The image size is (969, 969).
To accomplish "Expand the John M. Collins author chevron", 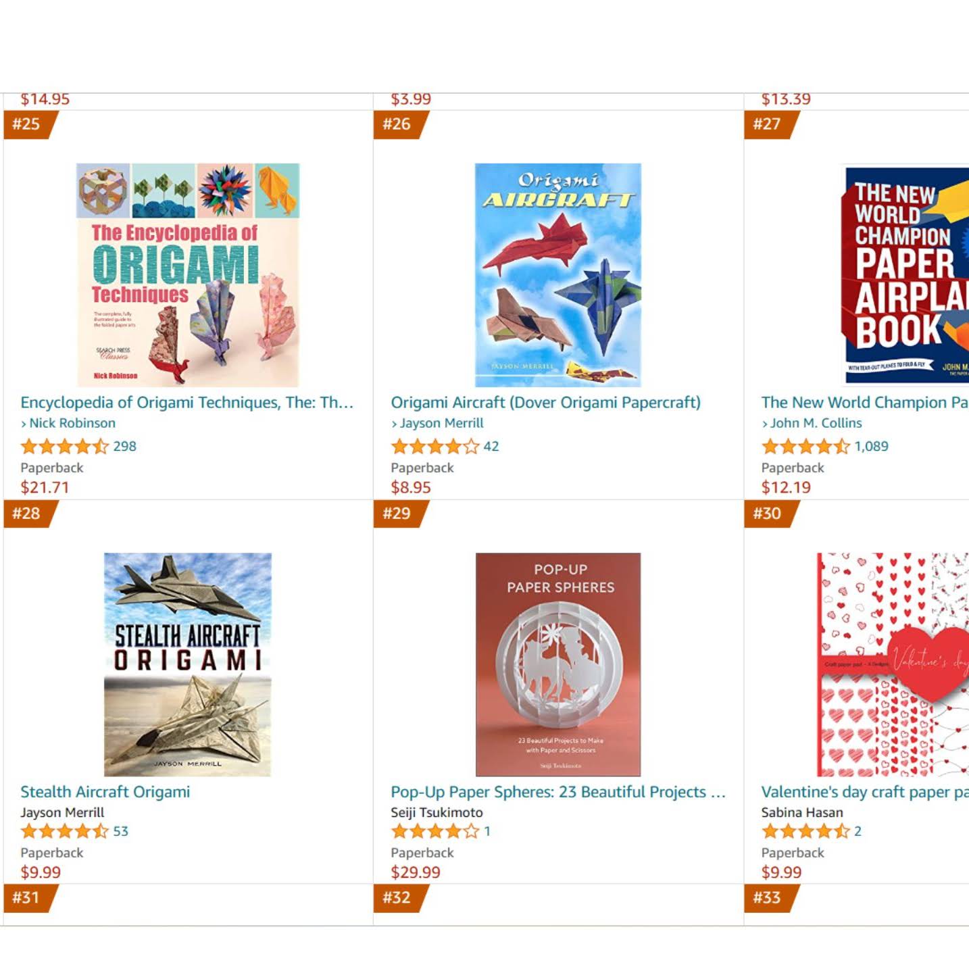I will (x=765, y=424).
